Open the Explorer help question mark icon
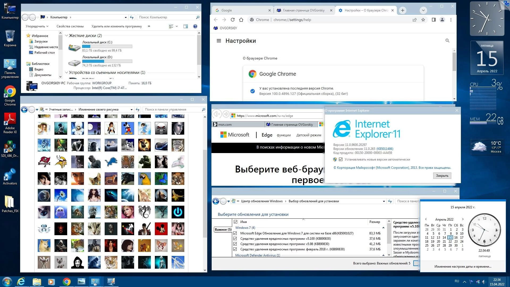The image size is (510, 287). [x=195, y=26]
